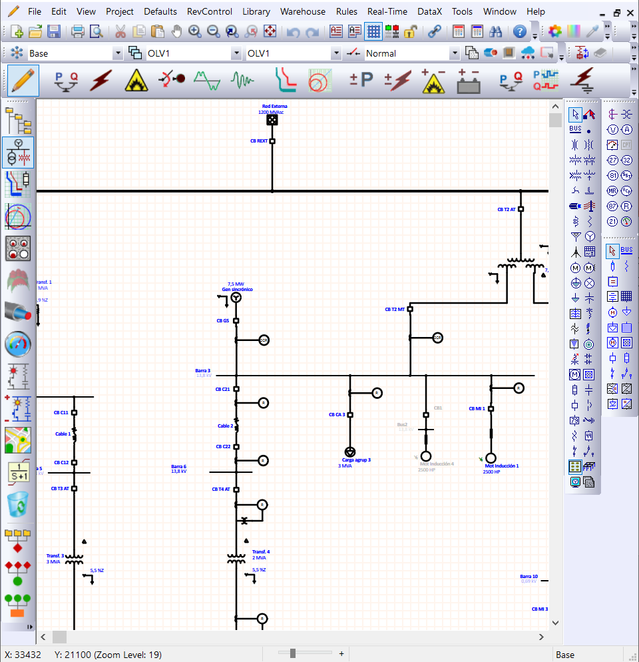The image size is (639, 662).
Task: Pick the AC Bus element from palette
Action: point(575,129)
